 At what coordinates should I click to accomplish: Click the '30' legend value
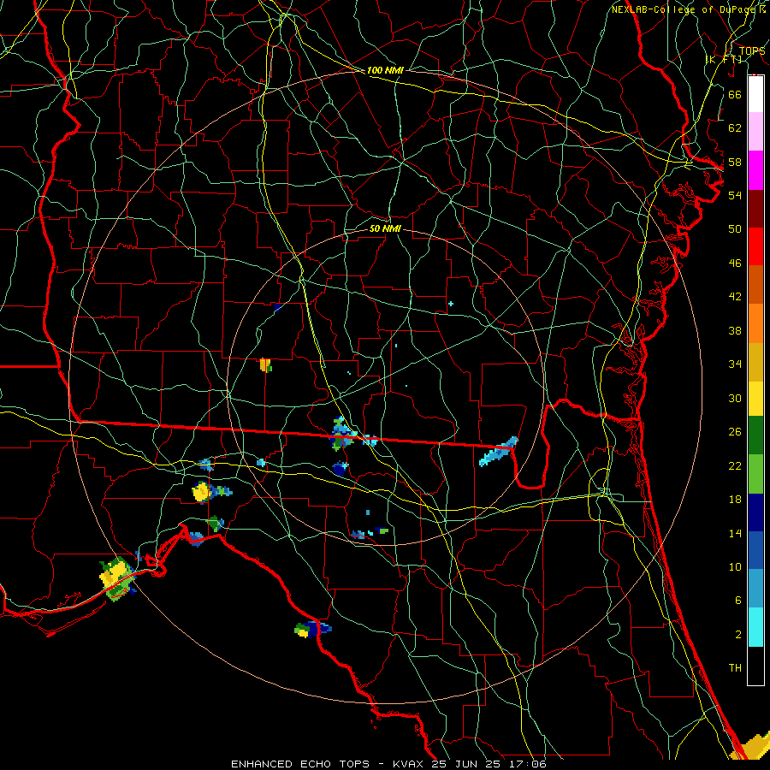coord(735,398)
